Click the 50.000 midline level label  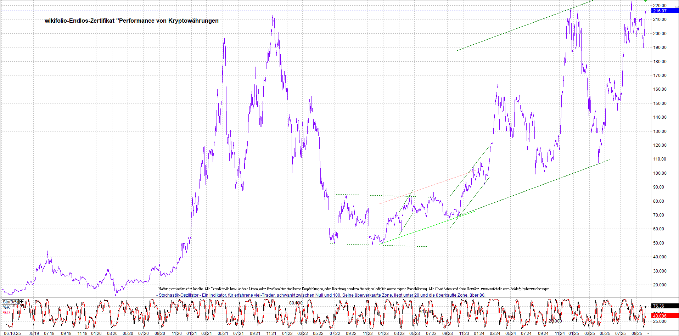426,312
